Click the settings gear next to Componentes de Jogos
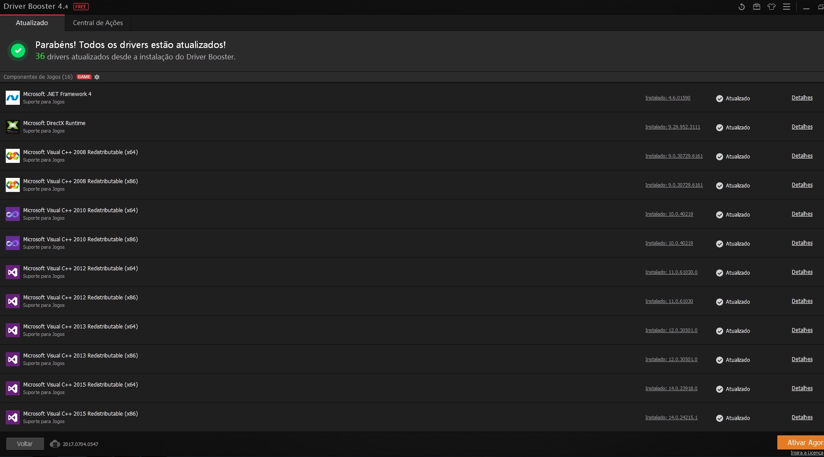 point(97,77)
